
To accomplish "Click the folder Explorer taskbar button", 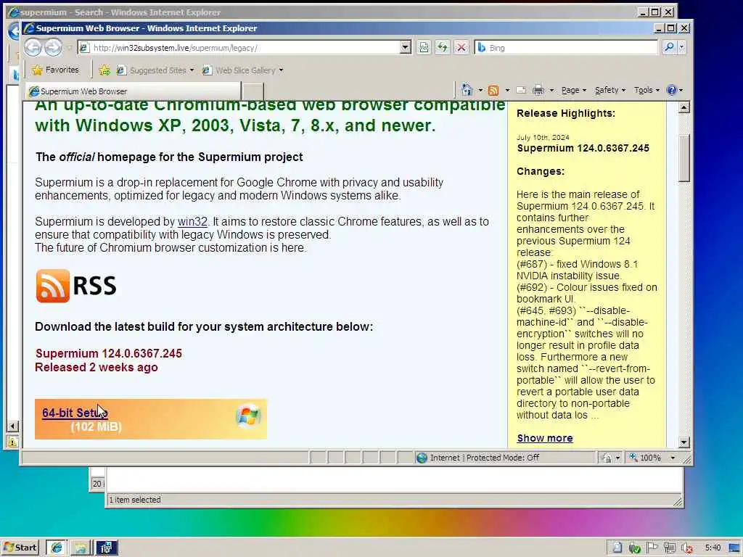I will (x=81, y=548).
